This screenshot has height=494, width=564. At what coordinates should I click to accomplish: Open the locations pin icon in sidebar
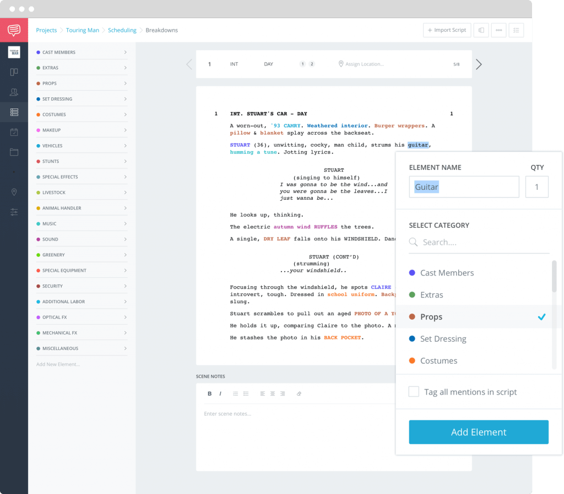pyautogui.click(x=14, y=192)
